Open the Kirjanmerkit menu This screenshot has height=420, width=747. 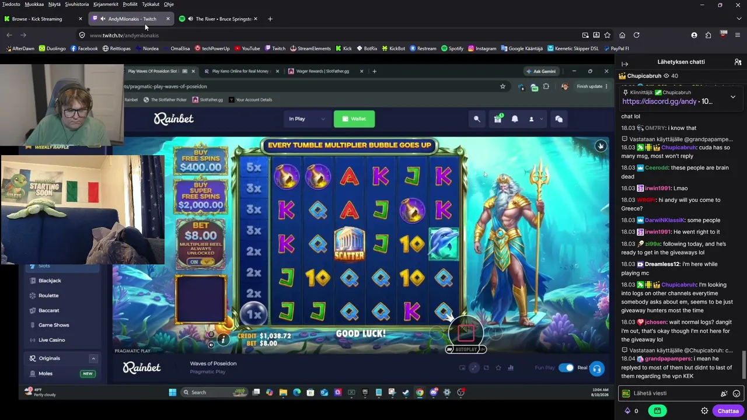coord(106,4)
